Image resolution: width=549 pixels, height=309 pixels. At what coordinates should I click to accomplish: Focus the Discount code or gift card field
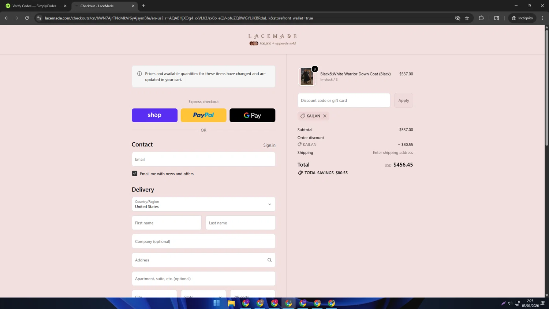(x=344, y=100)
